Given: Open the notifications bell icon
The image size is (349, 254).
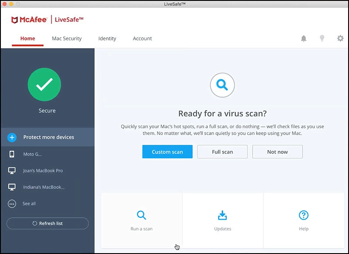Looking at the screenshot, I should click(x=304, y=38).
